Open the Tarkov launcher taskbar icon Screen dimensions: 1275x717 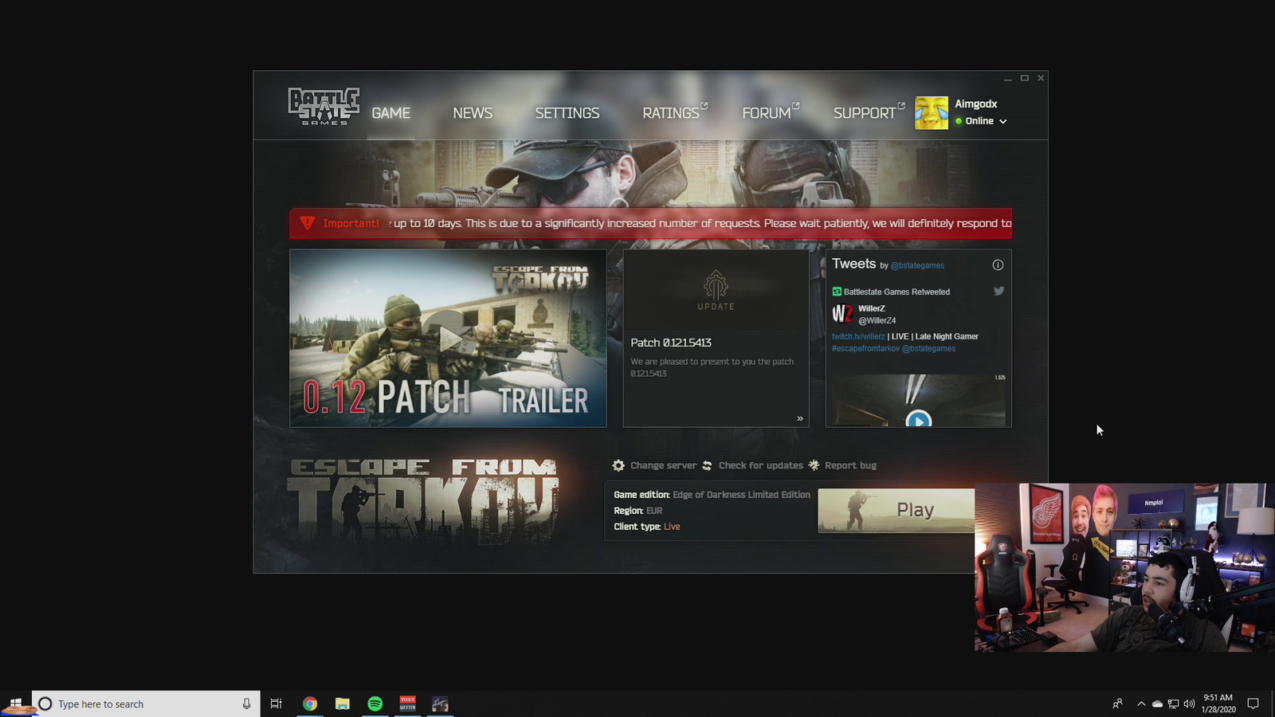coord(440,703)
